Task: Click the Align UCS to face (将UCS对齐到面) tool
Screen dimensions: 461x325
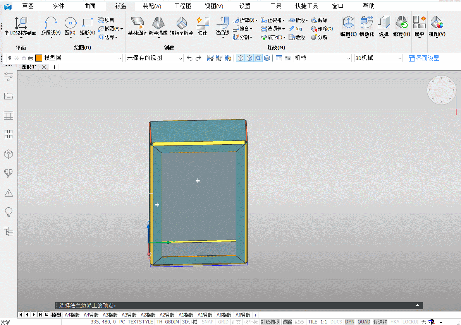Action: (21, 27)
